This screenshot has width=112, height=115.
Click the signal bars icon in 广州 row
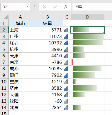[66, 36]
